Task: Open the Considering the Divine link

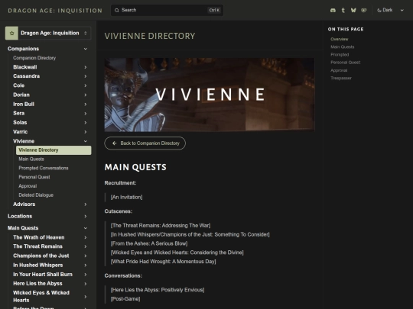Action: pos(177,253)
